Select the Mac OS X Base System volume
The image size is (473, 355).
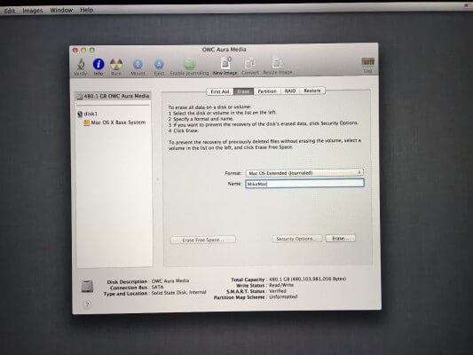[x=114, y=122]
